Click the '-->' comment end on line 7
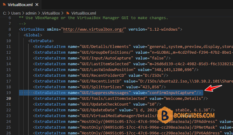The width and height of the screenshot is (233, 135). pos(22,24)
